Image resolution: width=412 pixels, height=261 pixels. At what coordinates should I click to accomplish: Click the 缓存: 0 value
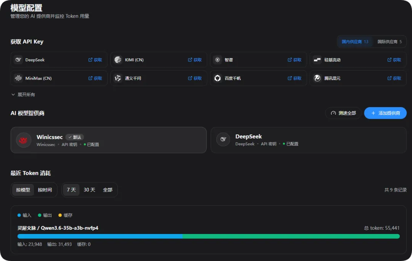coord(84,244)
